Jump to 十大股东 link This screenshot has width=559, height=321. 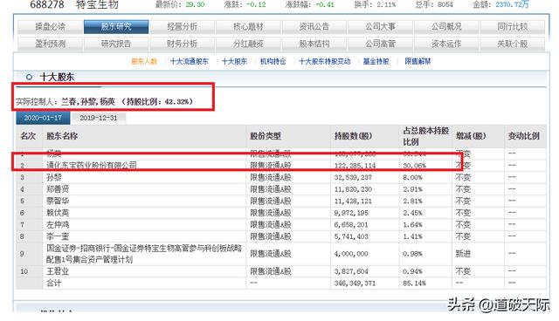click(x=234, y=61)
